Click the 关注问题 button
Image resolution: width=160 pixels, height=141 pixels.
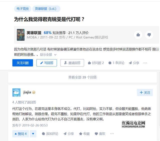click(23, 63)
